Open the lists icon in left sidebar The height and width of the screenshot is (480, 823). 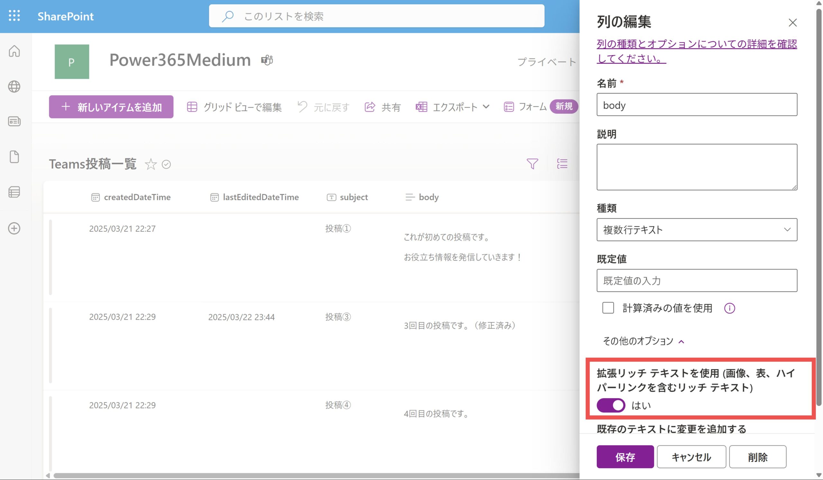pos(14,192)
